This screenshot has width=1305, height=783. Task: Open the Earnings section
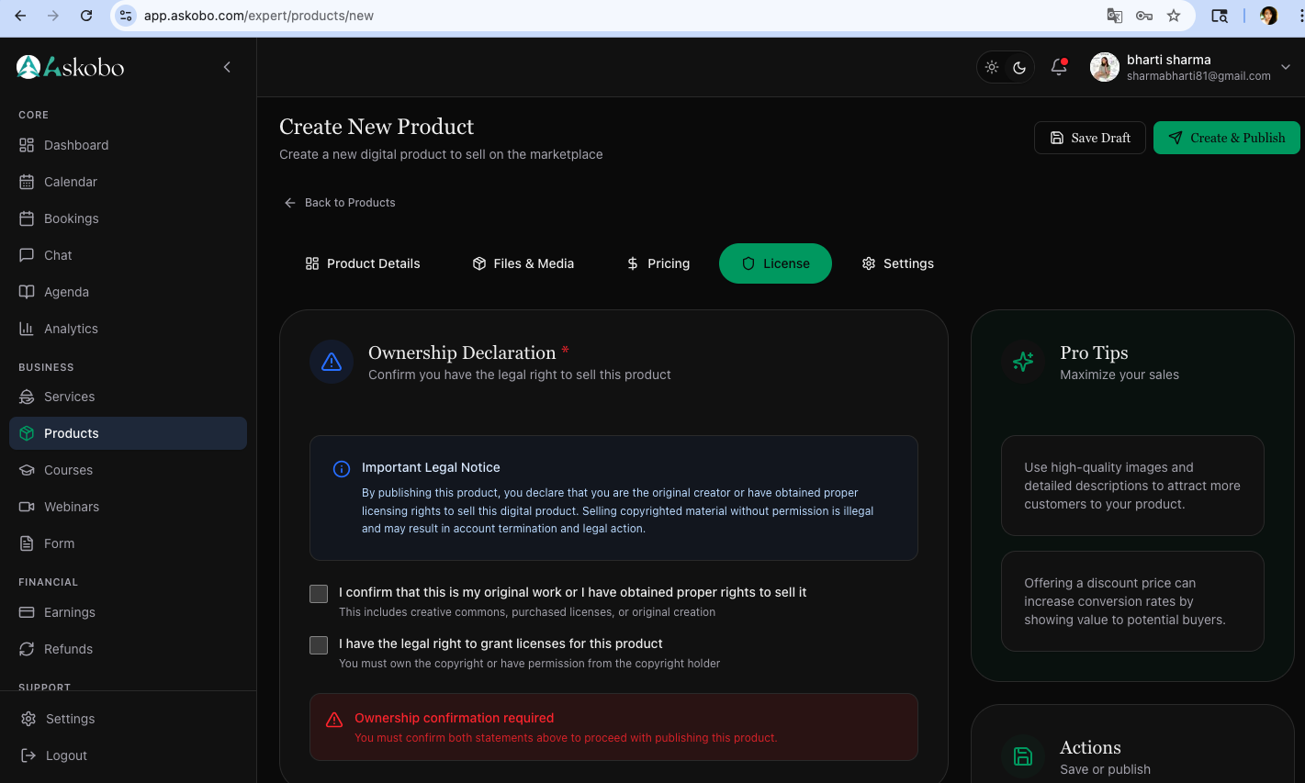[69, 612]
